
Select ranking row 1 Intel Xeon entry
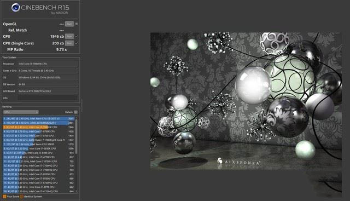point(39,118)
